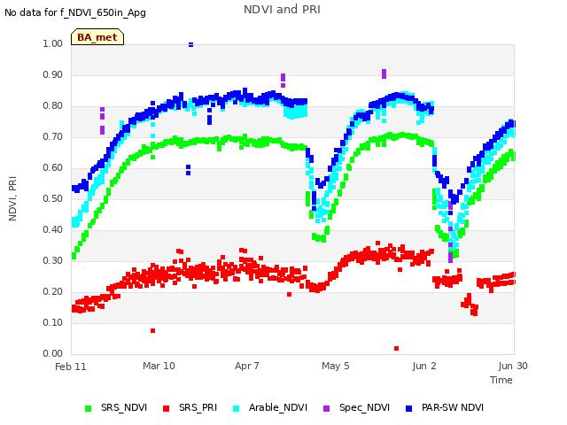Click the 0.90 y-axis tick label

click(53, 74)
